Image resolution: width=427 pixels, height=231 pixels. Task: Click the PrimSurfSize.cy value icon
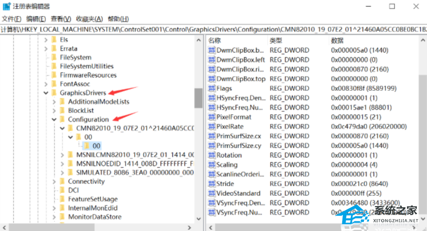coord(212,146)
